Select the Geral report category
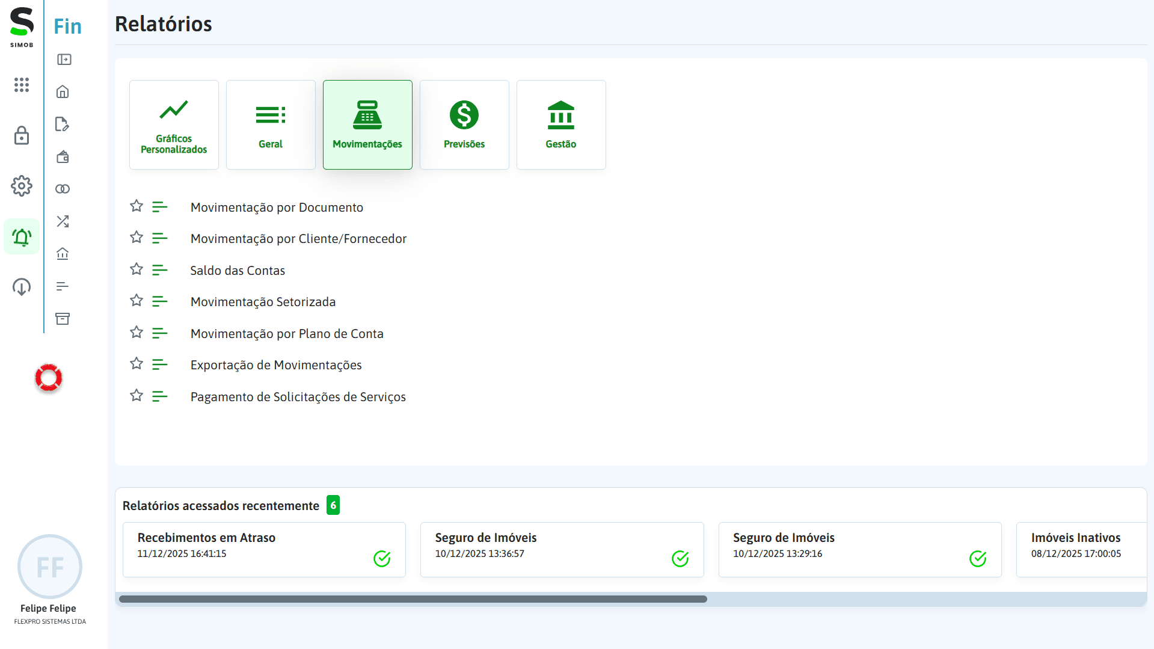The image size is (1154, 649). (271, 125)
